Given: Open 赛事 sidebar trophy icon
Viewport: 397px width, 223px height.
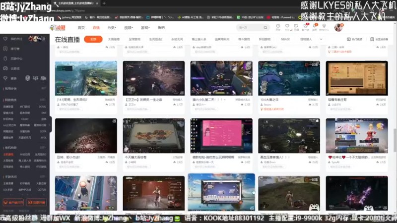Looking at the screenshot, I should pyautogui.click(x=5, y=78).
